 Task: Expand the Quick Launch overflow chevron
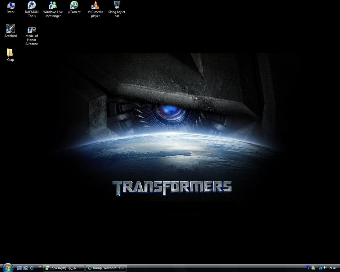(x=39, y=267)
